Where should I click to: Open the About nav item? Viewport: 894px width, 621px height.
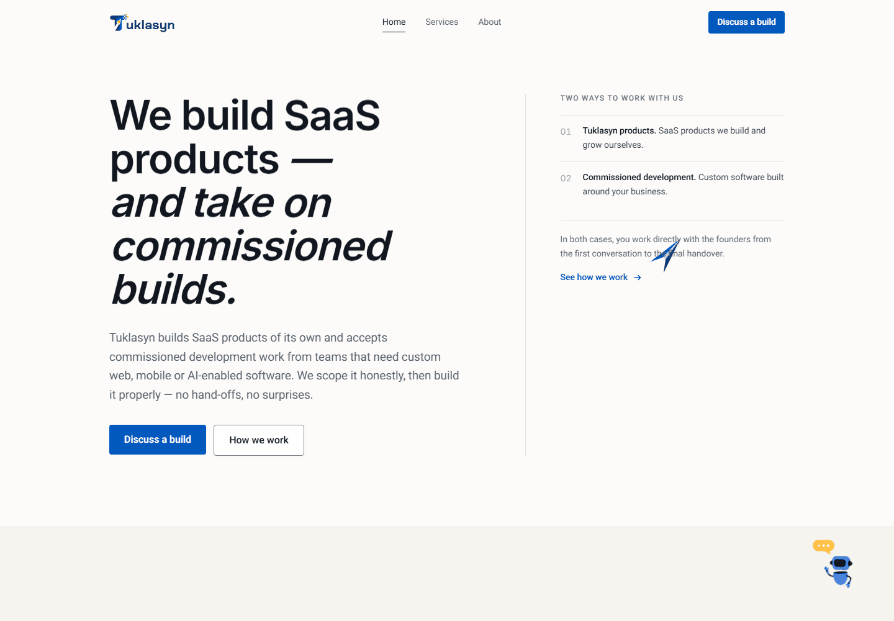(489, 22)
